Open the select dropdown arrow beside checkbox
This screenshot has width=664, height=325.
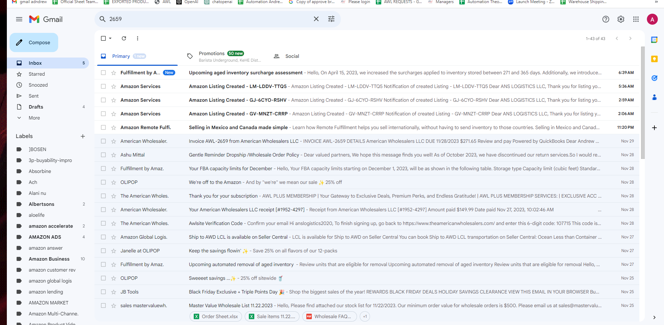pyautogui.click(x=110, y=38)
